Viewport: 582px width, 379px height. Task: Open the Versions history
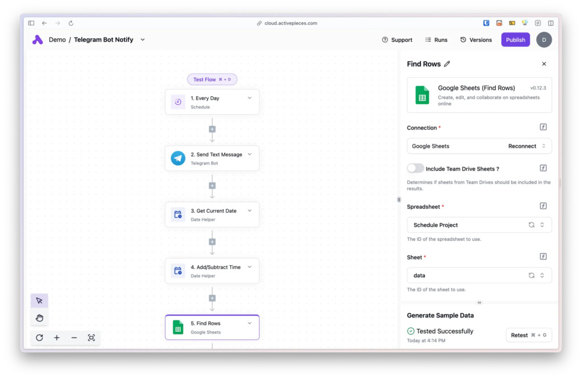(x=476, y=40)
